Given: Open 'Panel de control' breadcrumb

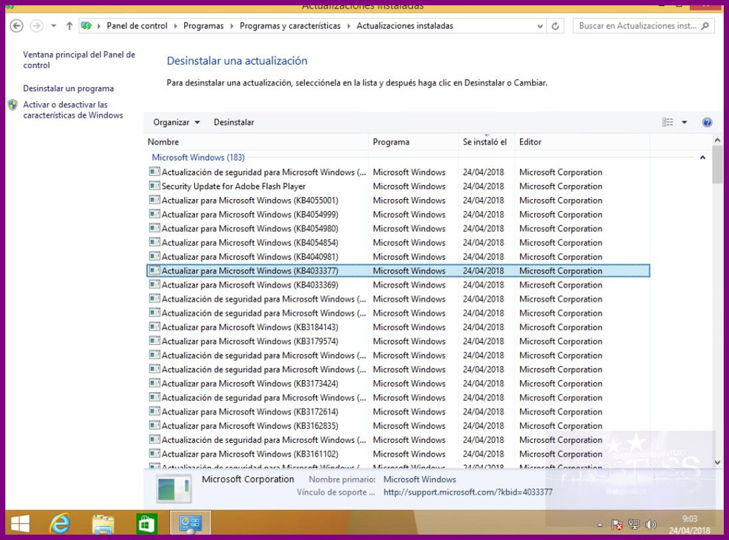Looking at the screenshot, I should coord(137,26).
